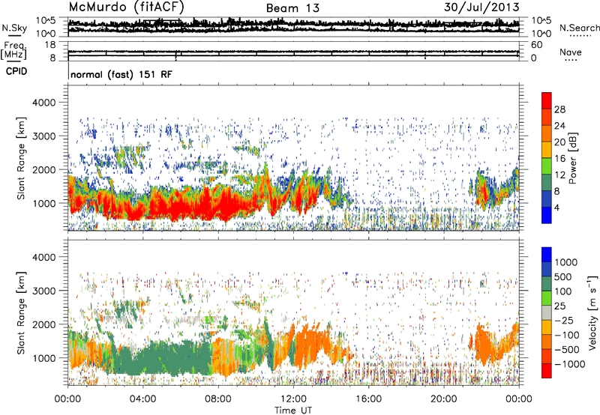Click the Velocity [m s-1] colorbar label

tap(592, 312)
